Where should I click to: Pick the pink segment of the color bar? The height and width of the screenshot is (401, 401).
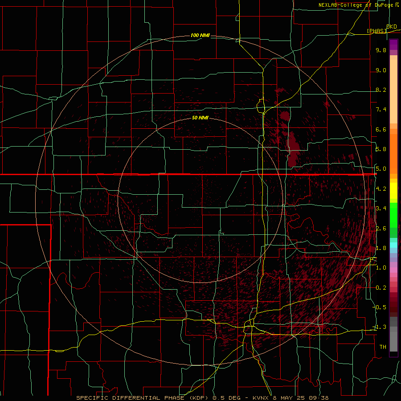(x=393, y=270)
